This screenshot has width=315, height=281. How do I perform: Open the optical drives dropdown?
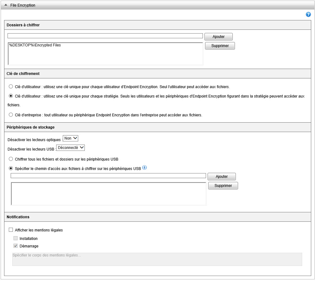tap(70, 138)
